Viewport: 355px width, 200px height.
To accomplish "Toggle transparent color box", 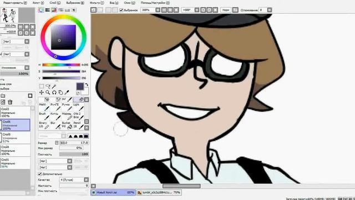I will [x=78, y=93].
